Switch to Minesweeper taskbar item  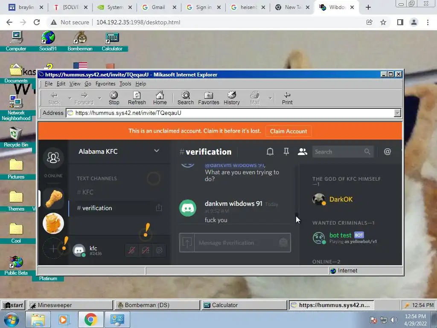click(70, 305)
